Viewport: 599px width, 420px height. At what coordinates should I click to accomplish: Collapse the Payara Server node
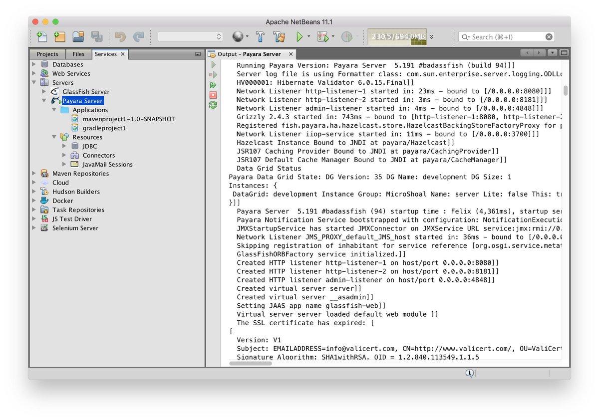[x=44, y=101]
